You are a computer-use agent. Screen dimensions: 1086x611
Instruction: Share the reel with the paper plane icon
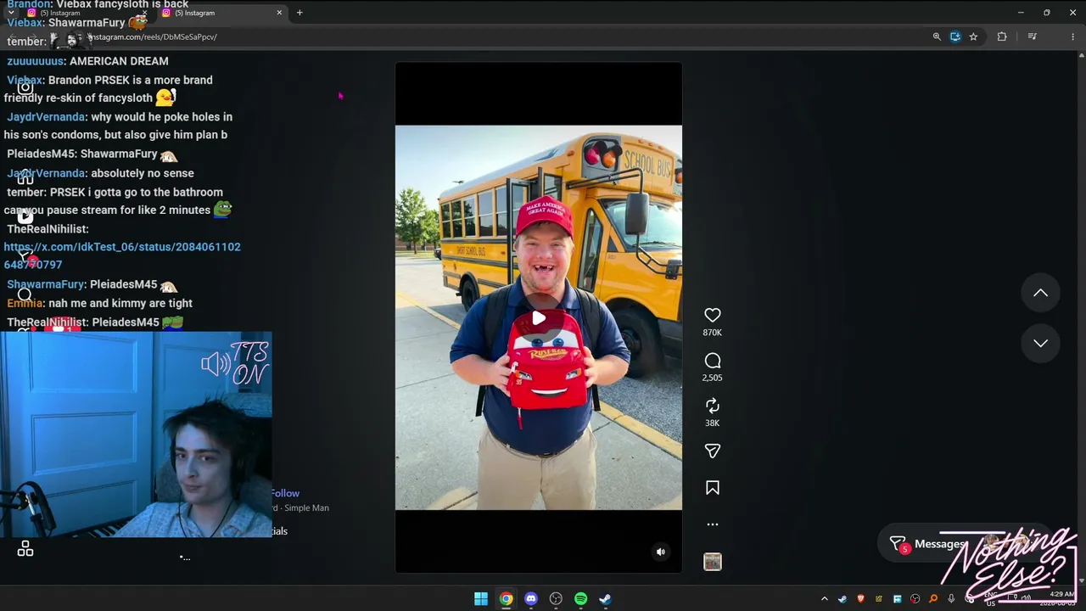(x=713, y=451)
